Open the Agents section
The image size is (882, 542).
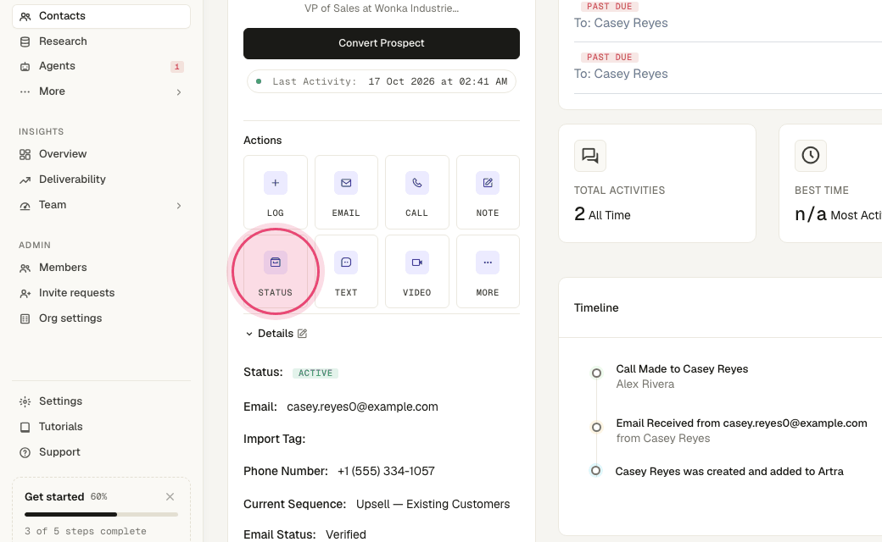coord(101,66)
